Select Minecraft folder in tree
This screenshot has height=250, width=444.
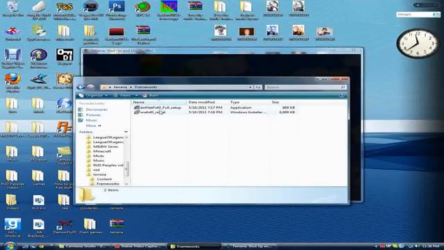click(102, 151)
